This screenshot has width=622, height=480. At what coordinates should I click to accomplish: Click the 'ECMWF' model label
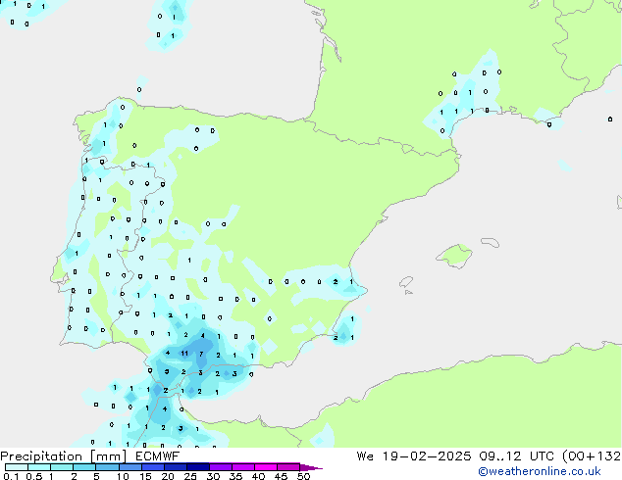[x=158, y=456]
